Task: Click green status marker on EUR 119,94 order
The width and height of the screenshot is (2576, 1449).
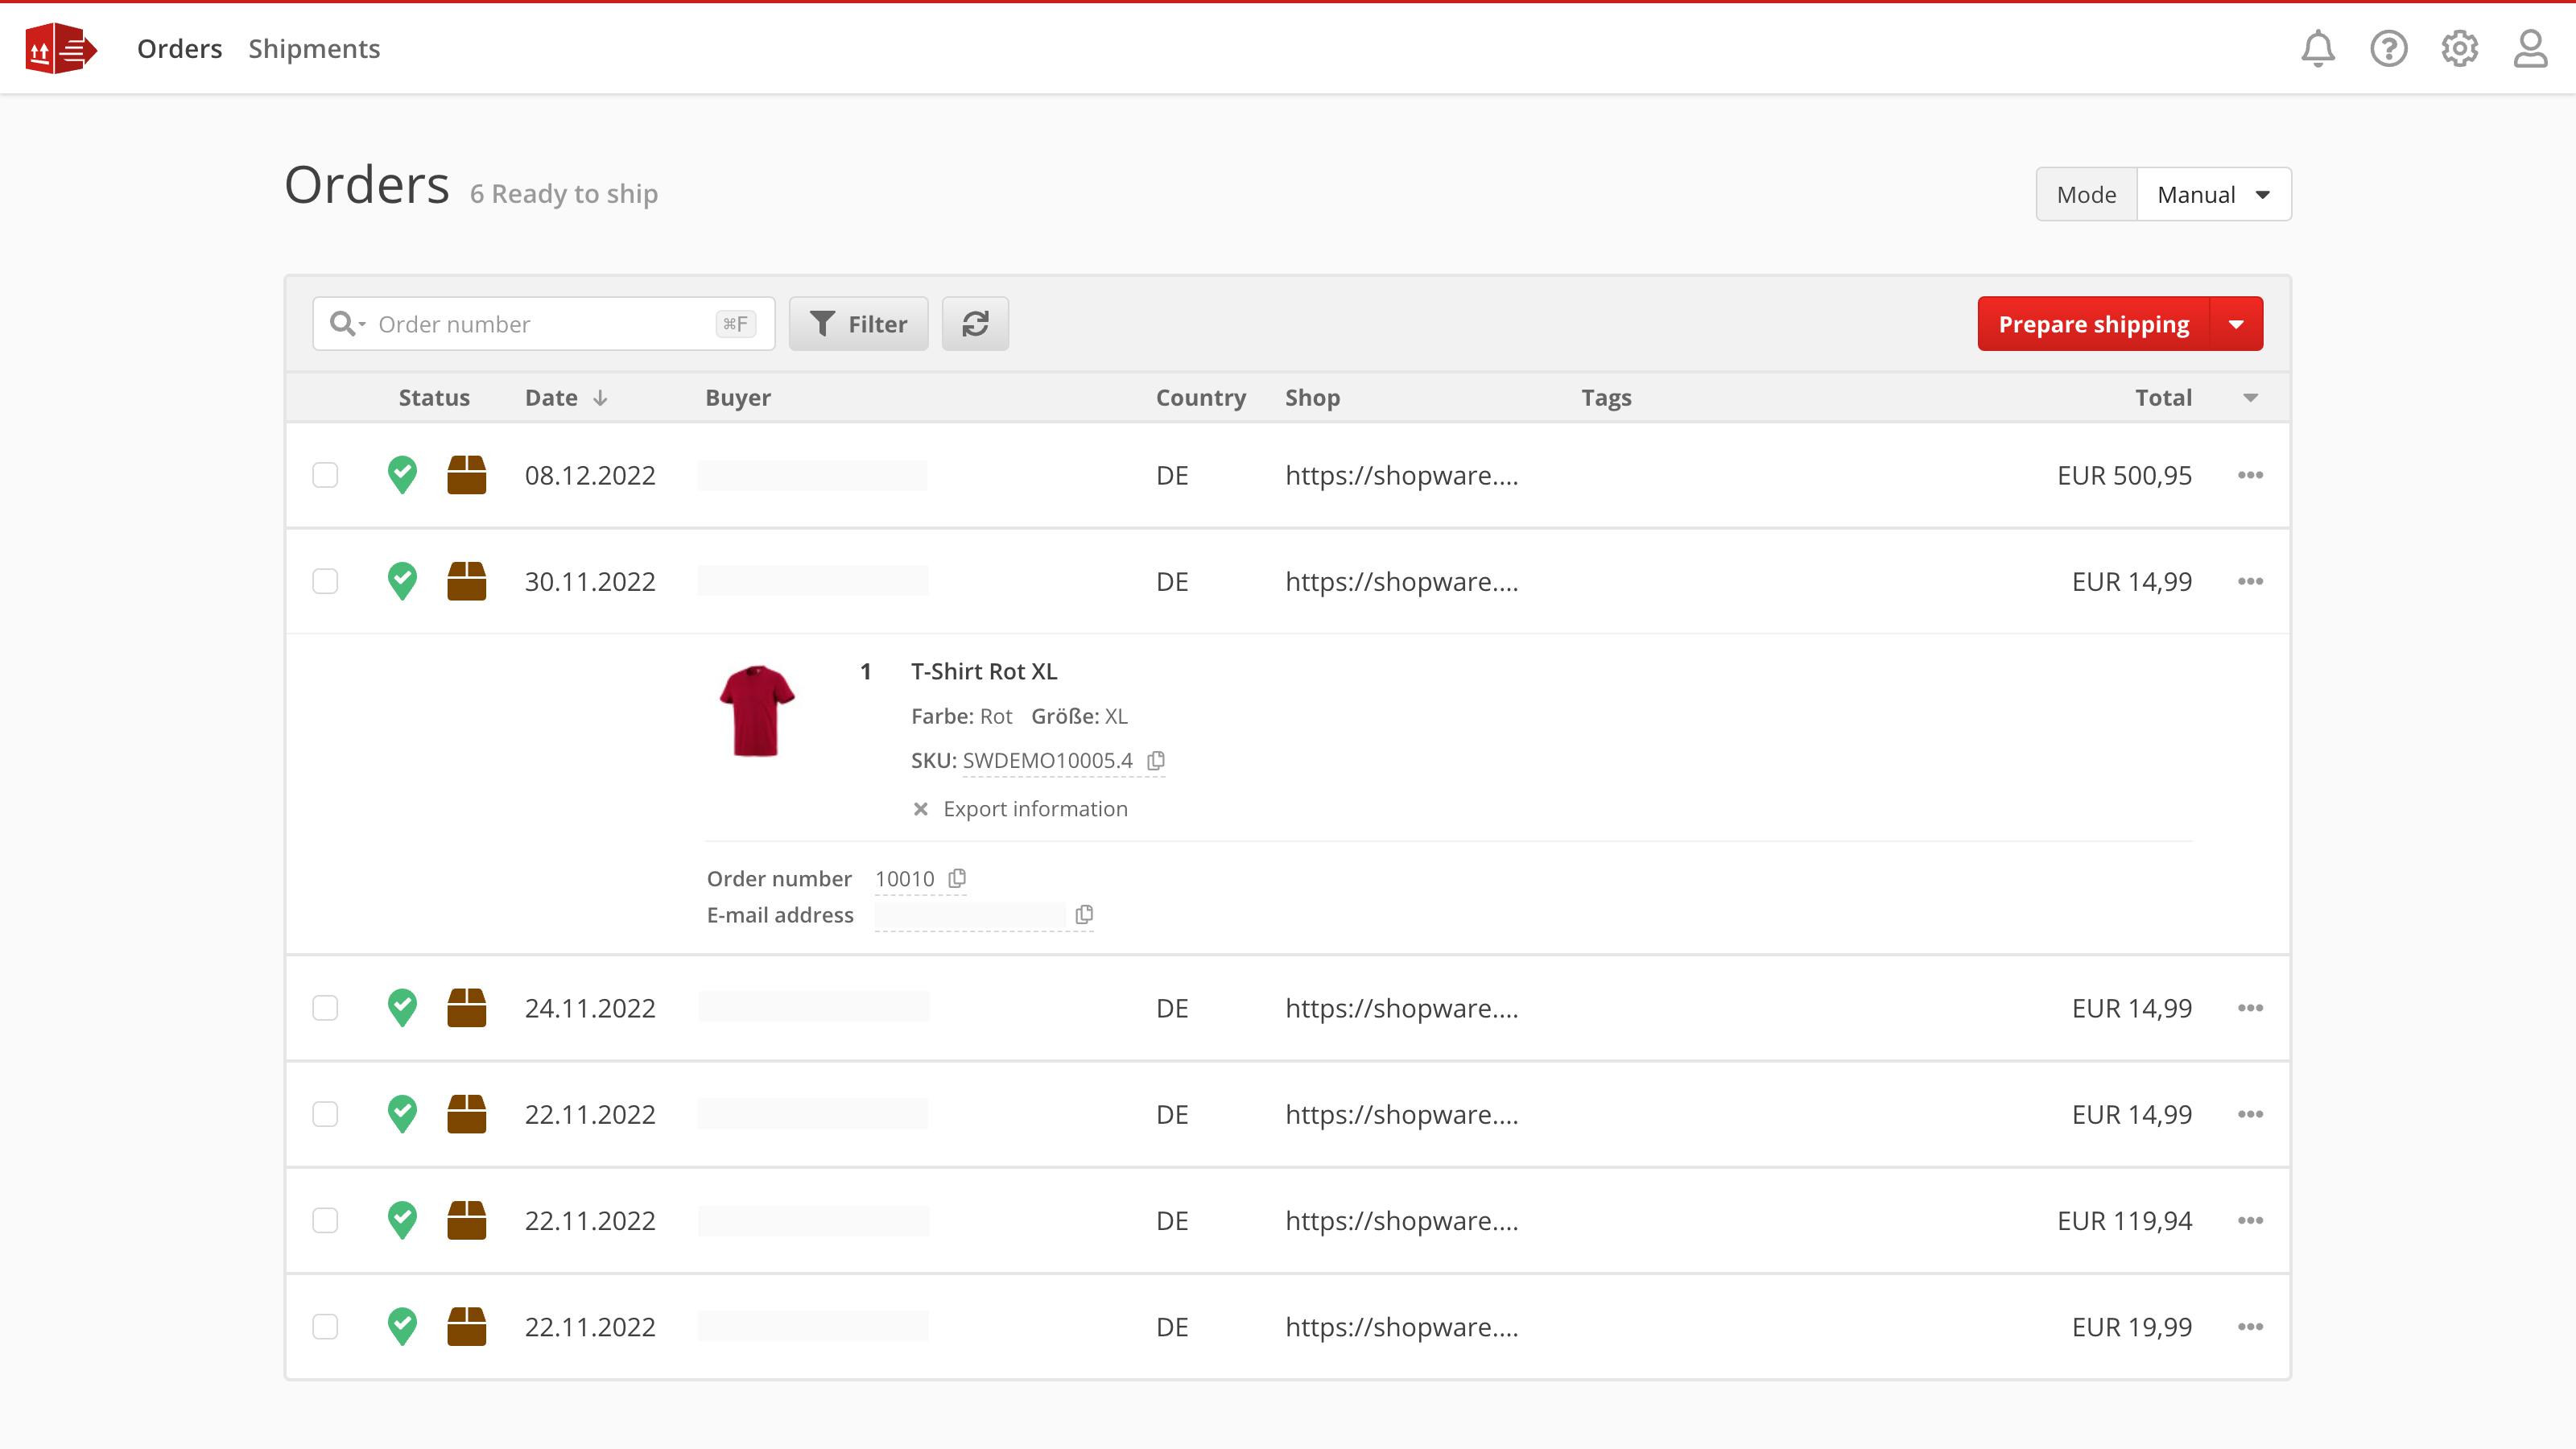Action: coord(402,1220)
